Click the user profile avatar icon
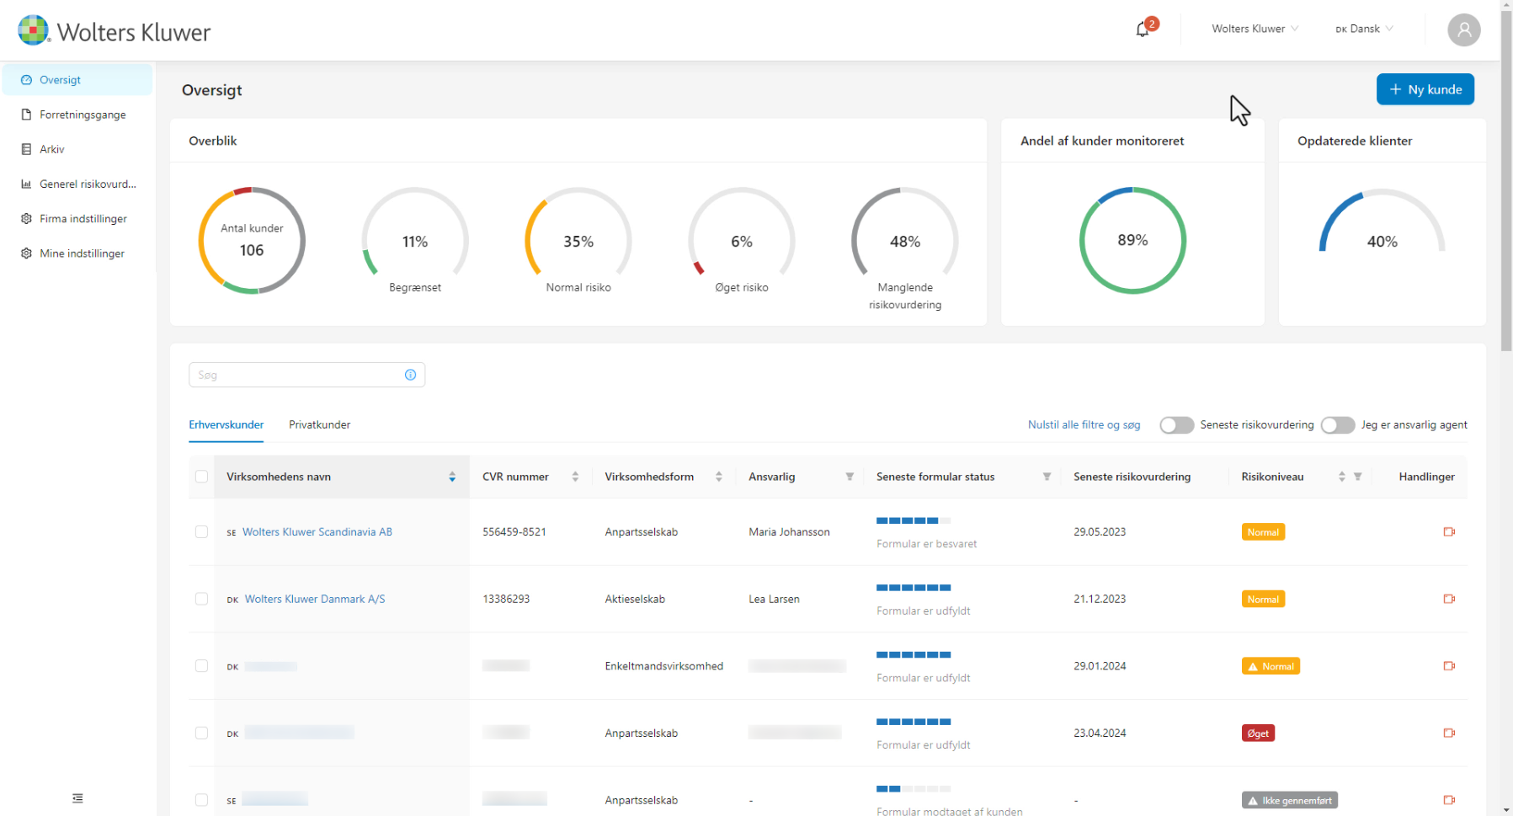 [x=1463, y=30]
